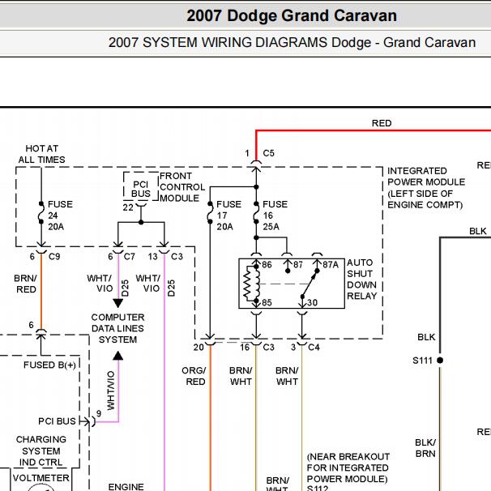This screenshot has height=491, width=491.
Task: Select the 'NEAR BREAKOUT FOR INTEGRATED POWER MODULE' note
Action: pos(348,468)
